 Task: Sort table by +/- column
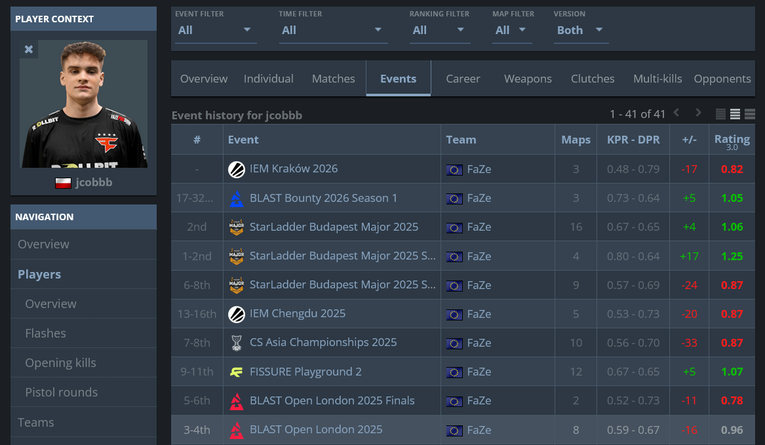689,140
